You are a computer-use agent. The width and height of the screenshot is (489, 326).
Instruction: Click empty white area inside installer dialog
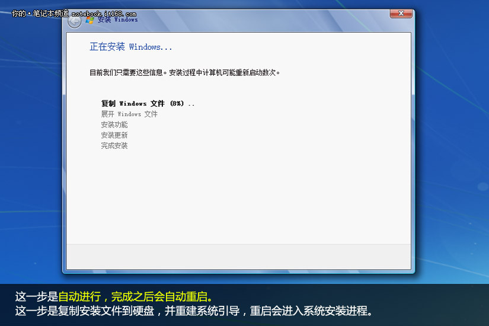click(x=267, y=190)
